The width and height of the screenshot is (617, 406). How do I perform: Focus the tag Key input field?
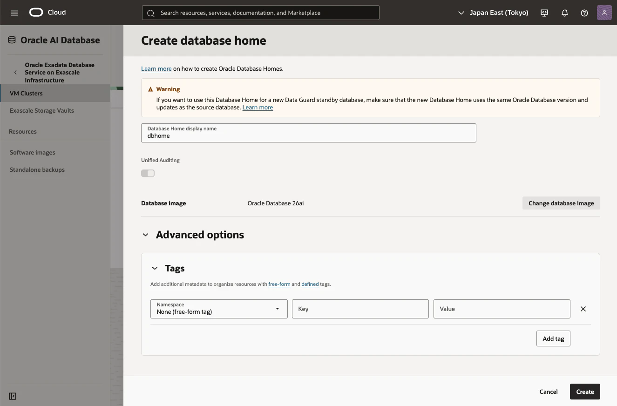360,309
